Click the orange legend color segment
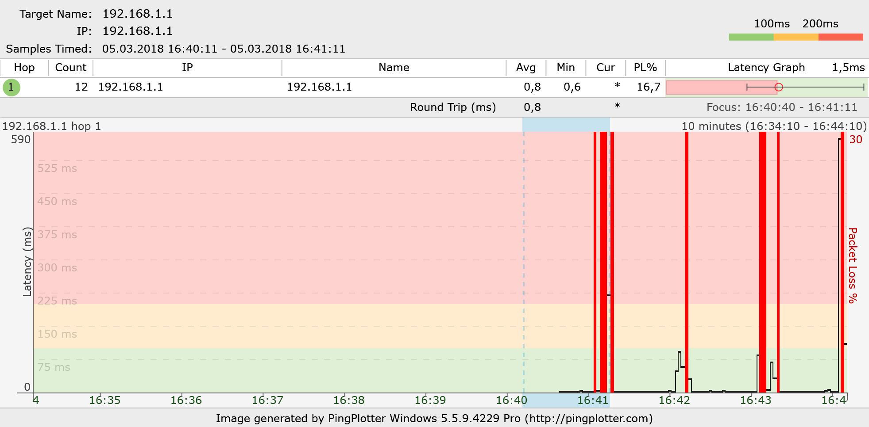 coord(796,37)
